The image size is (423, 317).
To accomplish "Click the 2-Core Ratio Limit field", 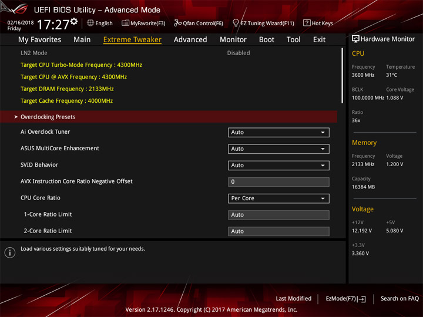I will click(x=278, y=231).
